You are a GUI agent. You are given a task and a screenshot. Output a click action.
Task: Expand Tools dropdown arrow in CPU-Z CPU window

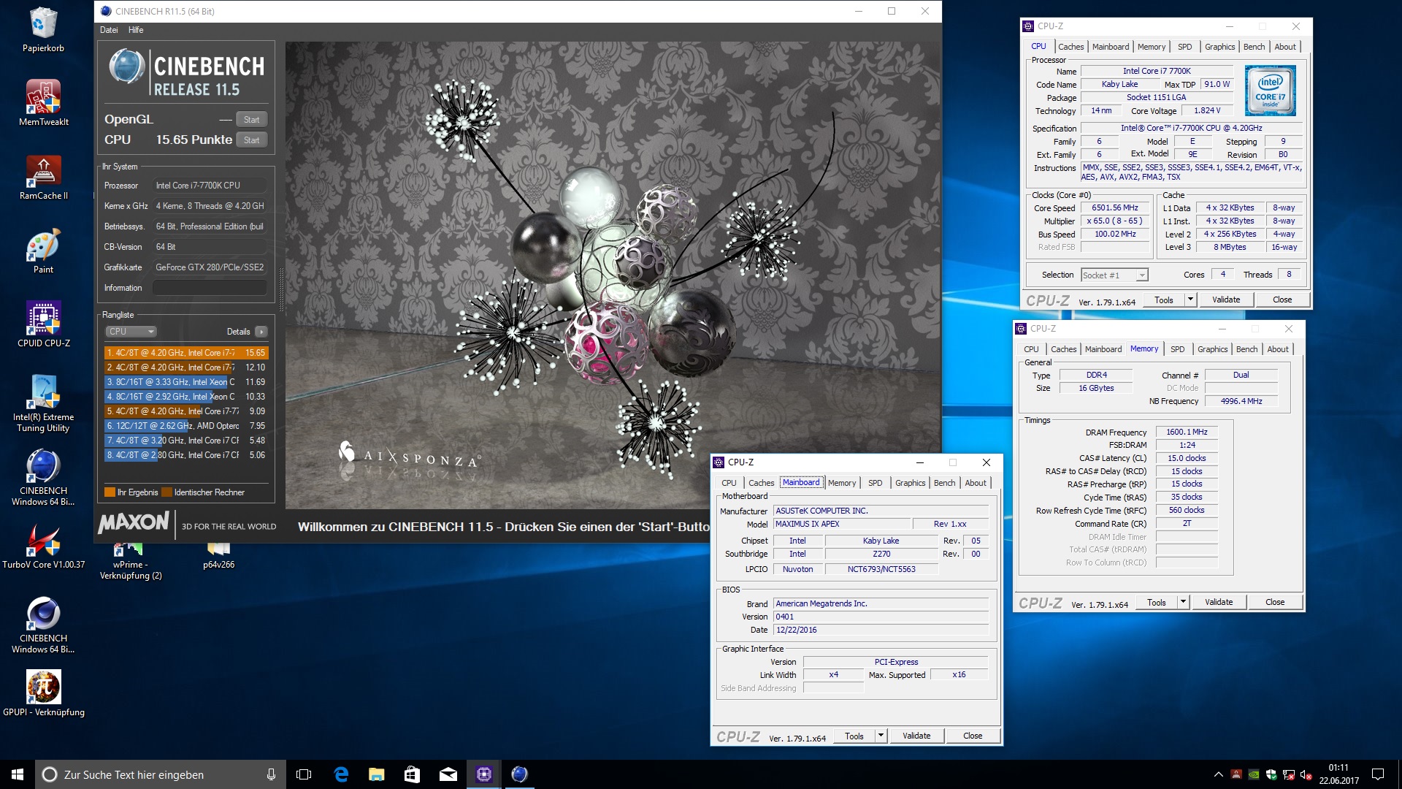coord(1190,300)
